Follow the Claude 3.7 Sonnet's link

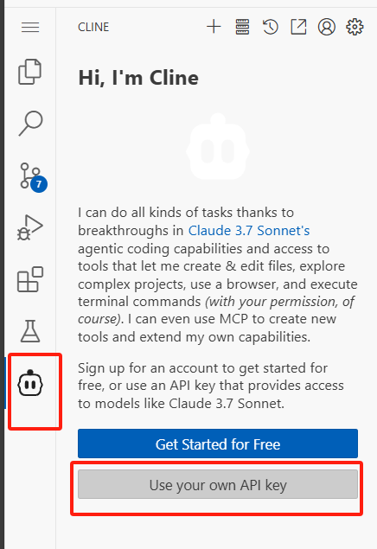pyautogui.click(x=249, y=231)
